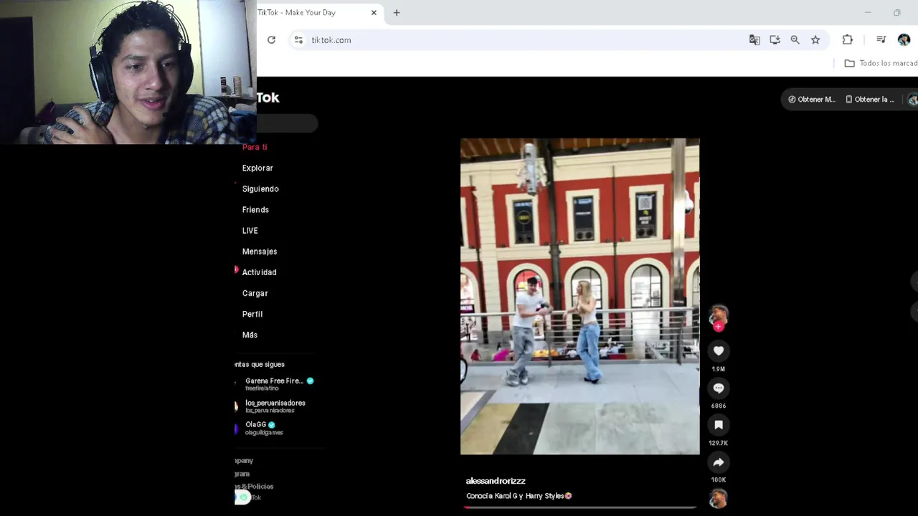This screenshot has height=516, width=918.
Task: Click the 6886 comments count
Action: click(x=718, y=406)
